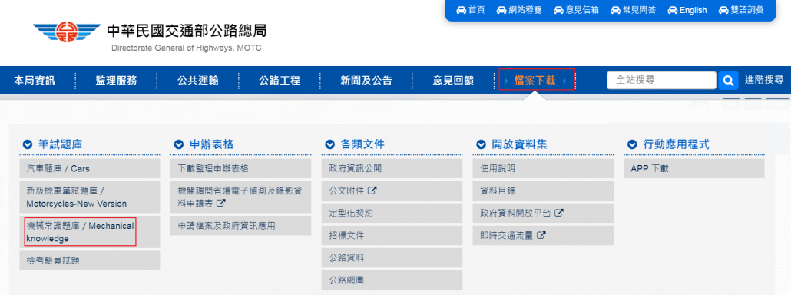Open the 雙語詞彙 glossary link
Image resolution: width=791 pixels, height=295 pixels.
(747, 10)
